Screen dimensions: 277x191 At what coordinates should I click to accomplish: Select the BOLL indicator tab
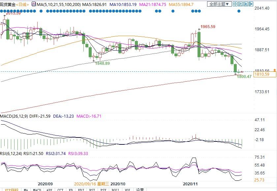115,190
